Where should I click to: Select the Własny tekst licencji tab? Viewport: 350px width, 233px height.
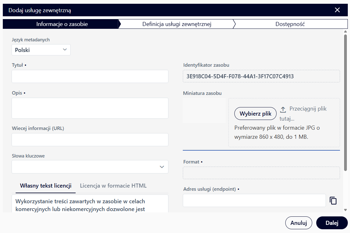(46, 186)
